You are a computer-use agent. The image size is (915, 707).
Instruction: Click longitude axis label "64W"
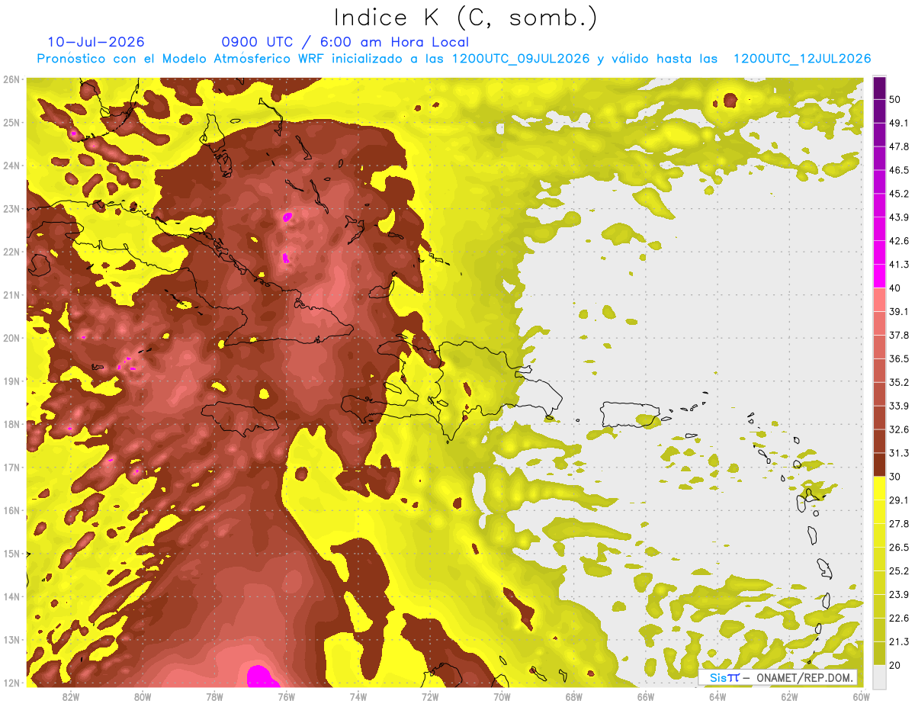coord(717,696)
